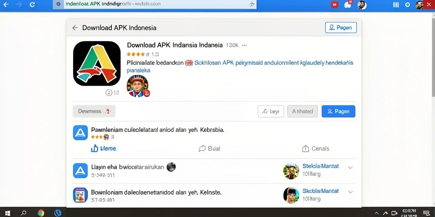This screenshot has width=435, height=217.
Task: Like the post with the thumbs-up Lleme button
Action: point(104,148)
